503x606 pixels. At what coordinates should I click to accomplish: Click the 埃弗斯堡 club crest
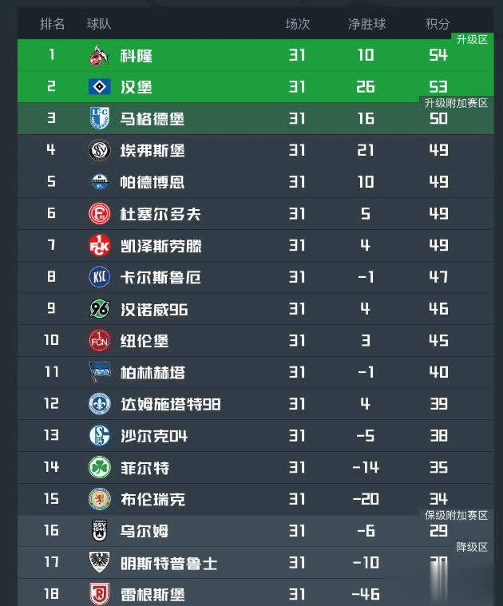[99, 150]
